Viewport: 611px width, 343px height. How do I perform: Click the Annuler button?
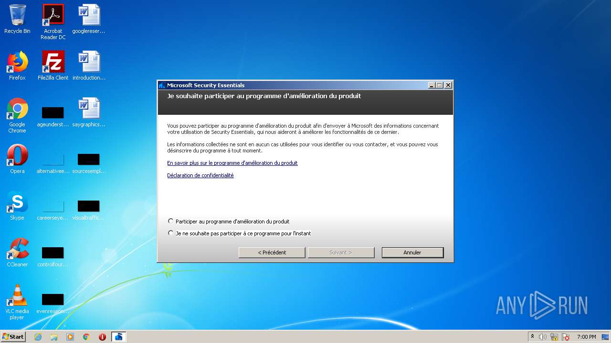(x=412, y=252)
